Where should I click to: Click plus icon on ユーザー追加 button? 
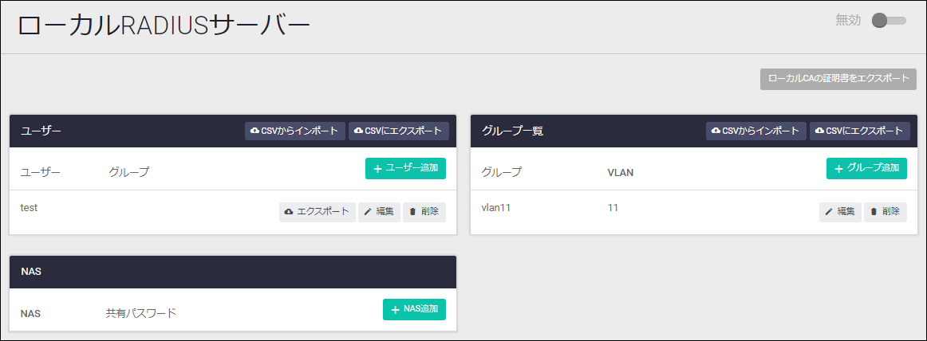(378, 169)
